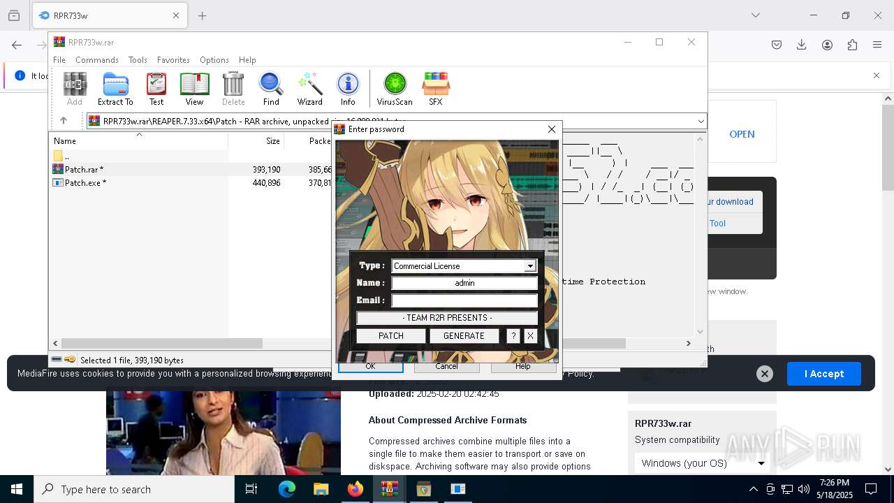The image size is (894, 503).
Task: Close the RPR733w browser tab
Action: point(176,15)
